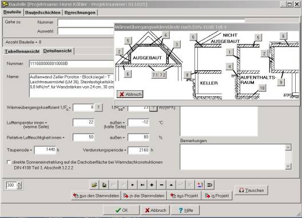Click the Name text area with Außenwand
This screenshot has height=218, width=302.
click(x=71, y=85)
